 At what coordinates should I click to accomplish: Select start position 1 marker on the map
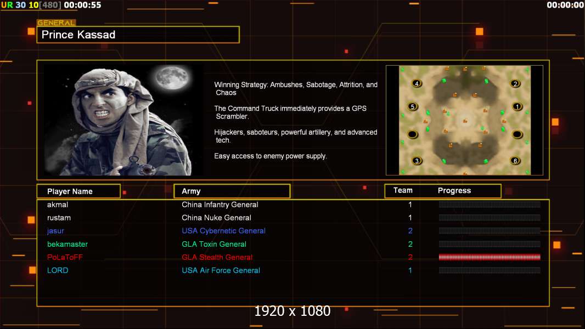click(517, 106)
